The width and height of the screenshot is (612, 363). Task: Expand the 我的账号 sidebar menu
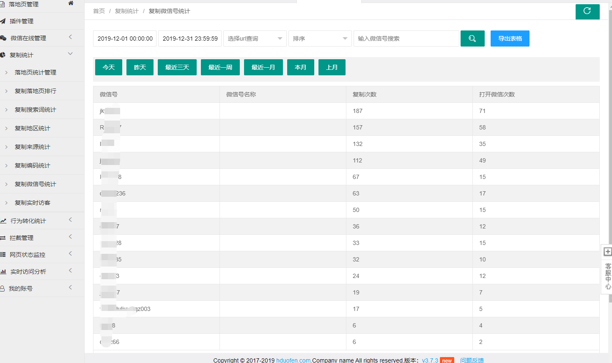coord(42,289)
